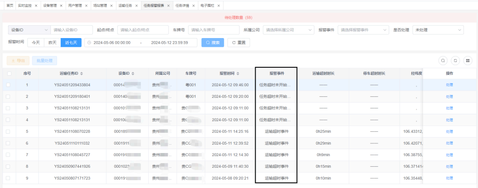
Task: Check the checkbox for row 6
Action: point(8,143)
